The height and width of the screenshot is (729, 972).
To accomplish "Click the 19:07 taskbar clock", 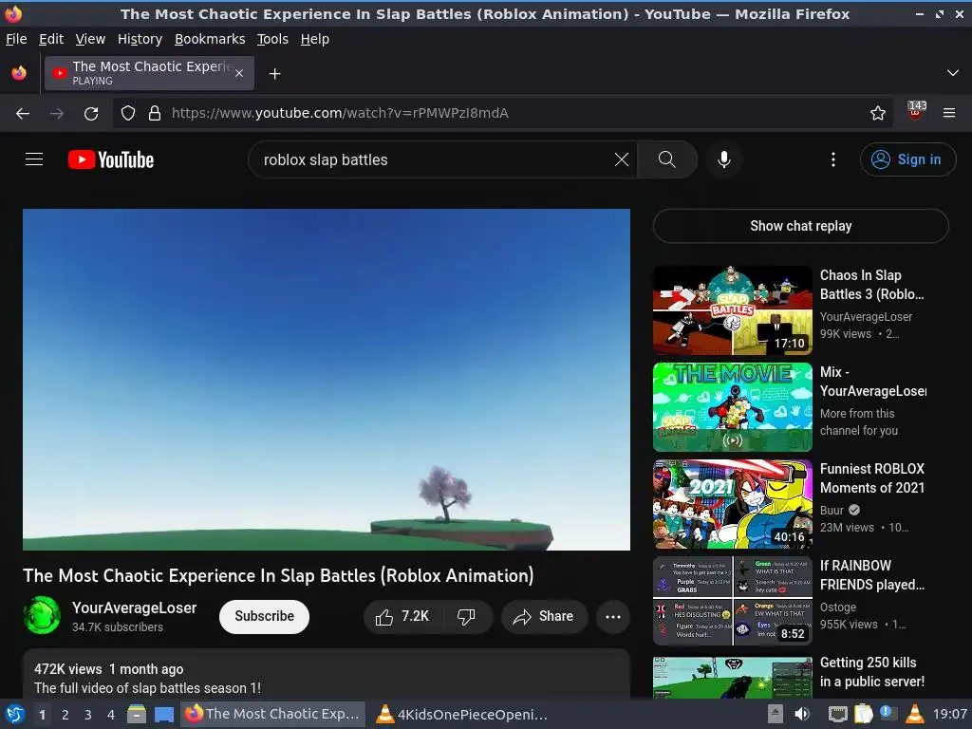I will 949,714.
